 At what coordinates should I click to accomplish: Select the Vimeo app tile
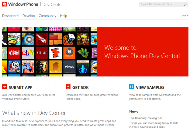69,67
